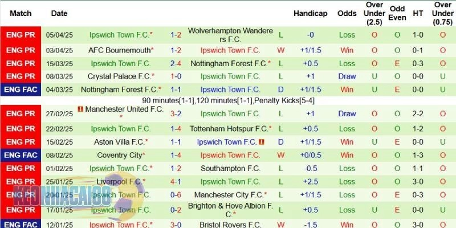Screen dimensions: 456x228
Task: Click the Over Under (2.5) column header
Action: click(x=374, y=13)
